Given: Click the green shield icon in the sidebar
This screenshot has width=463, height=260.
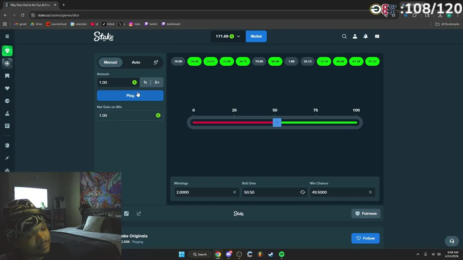Looking at the screenshot, I should coord(7,51).
